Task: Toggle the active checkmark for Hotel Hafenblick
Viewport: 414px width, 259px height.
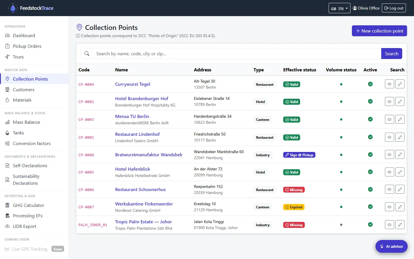Action: pos(370,172)
